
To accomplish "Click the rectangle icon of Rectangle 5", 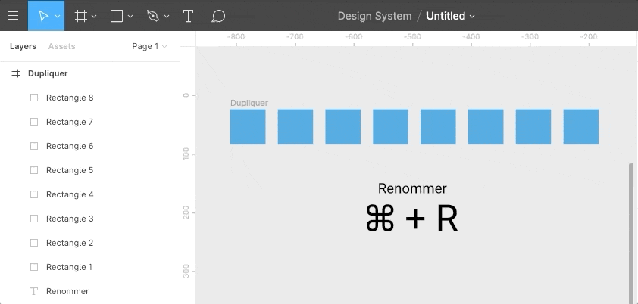I will [x=34, y=170].
